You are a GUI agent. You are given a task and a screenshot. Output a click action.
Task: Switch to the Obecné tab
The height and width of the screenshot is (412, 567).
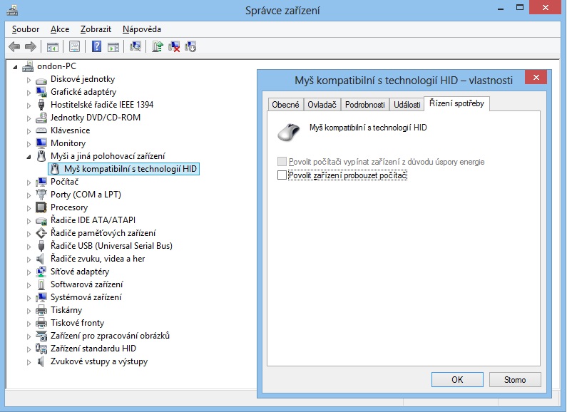click(286, 105)
